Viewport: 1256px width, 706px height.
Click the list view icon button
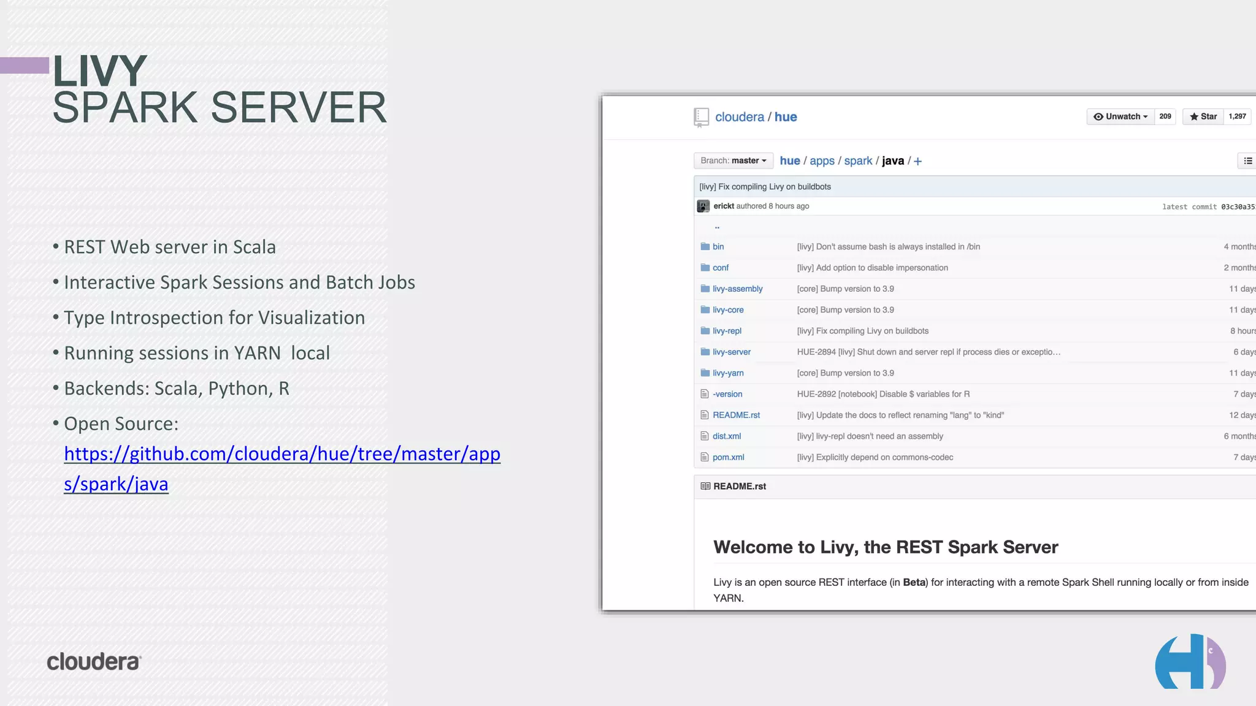(x=1247, y=161)
